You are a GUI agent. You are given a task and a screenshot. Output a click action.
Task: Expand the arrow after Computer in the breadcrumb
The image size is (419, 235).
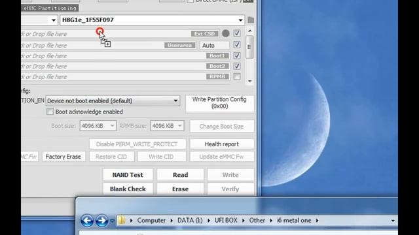point(172,221)
